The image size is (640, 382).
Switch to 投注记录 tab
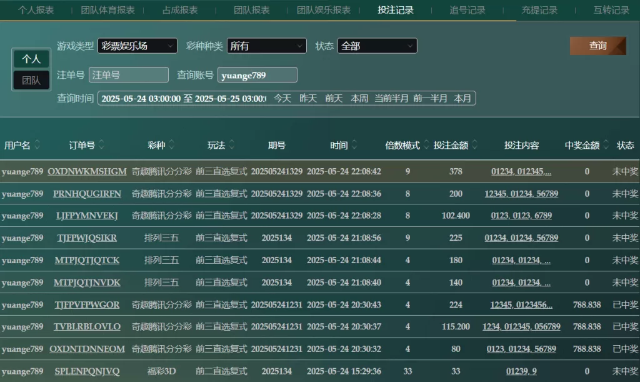click(x=396, y=10)
